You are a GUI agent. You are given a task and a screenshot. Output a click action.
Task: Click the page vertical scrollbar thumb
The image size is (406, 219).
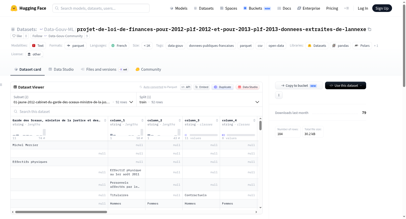404,46
